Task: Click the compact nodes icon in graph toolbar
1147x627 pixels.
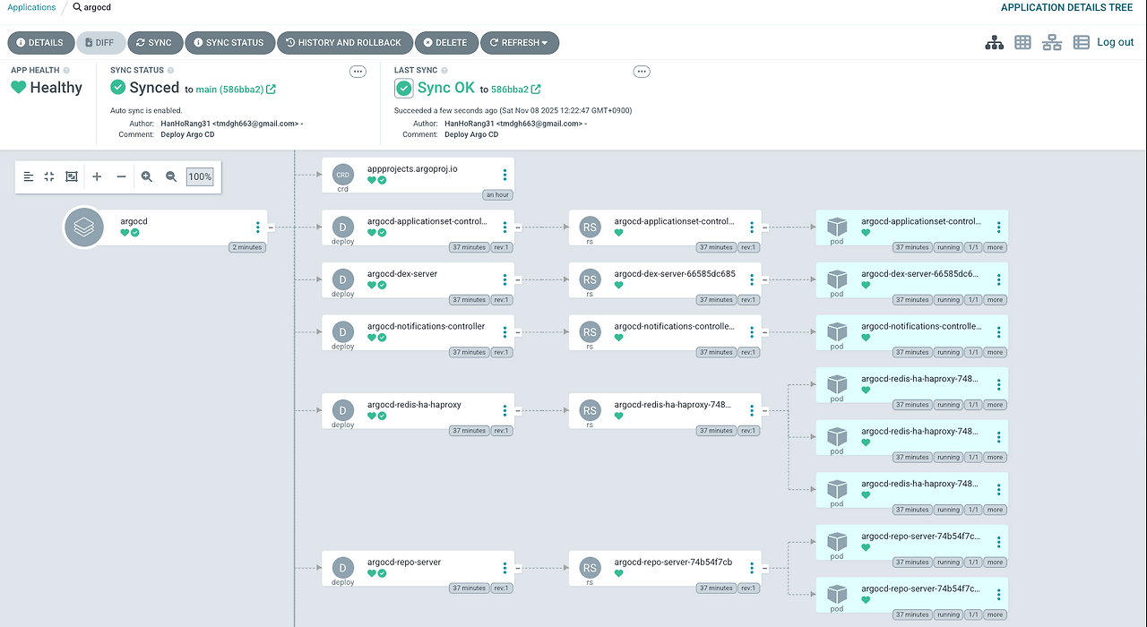Action: pyautogui.click(x=49, y=176)
